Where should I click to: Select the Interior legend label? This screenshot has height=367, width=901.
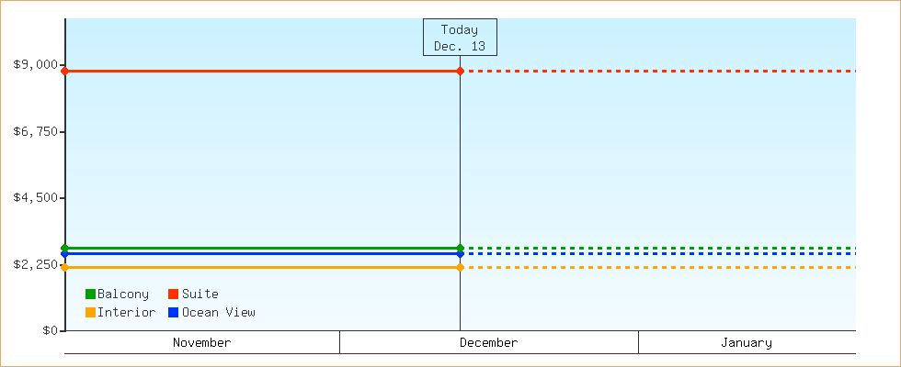click(126, 313)
